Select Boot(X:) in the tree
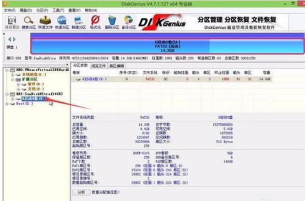The image size is (305, 201). coord(25,104)
